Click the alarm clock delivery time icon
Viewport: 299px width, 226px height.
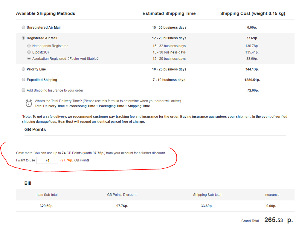coord(29,103)
